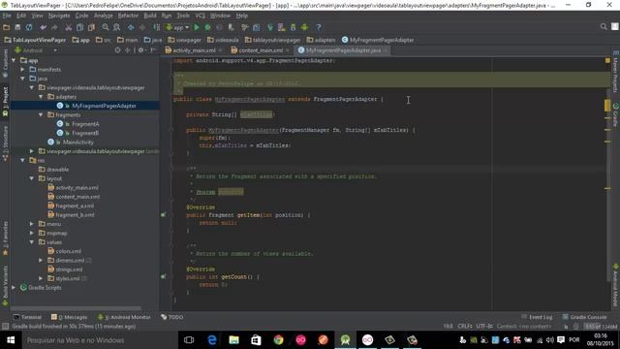Viewport: 620px width, 349px height.
Task: Collapse the adapters package
Action: 41,97
